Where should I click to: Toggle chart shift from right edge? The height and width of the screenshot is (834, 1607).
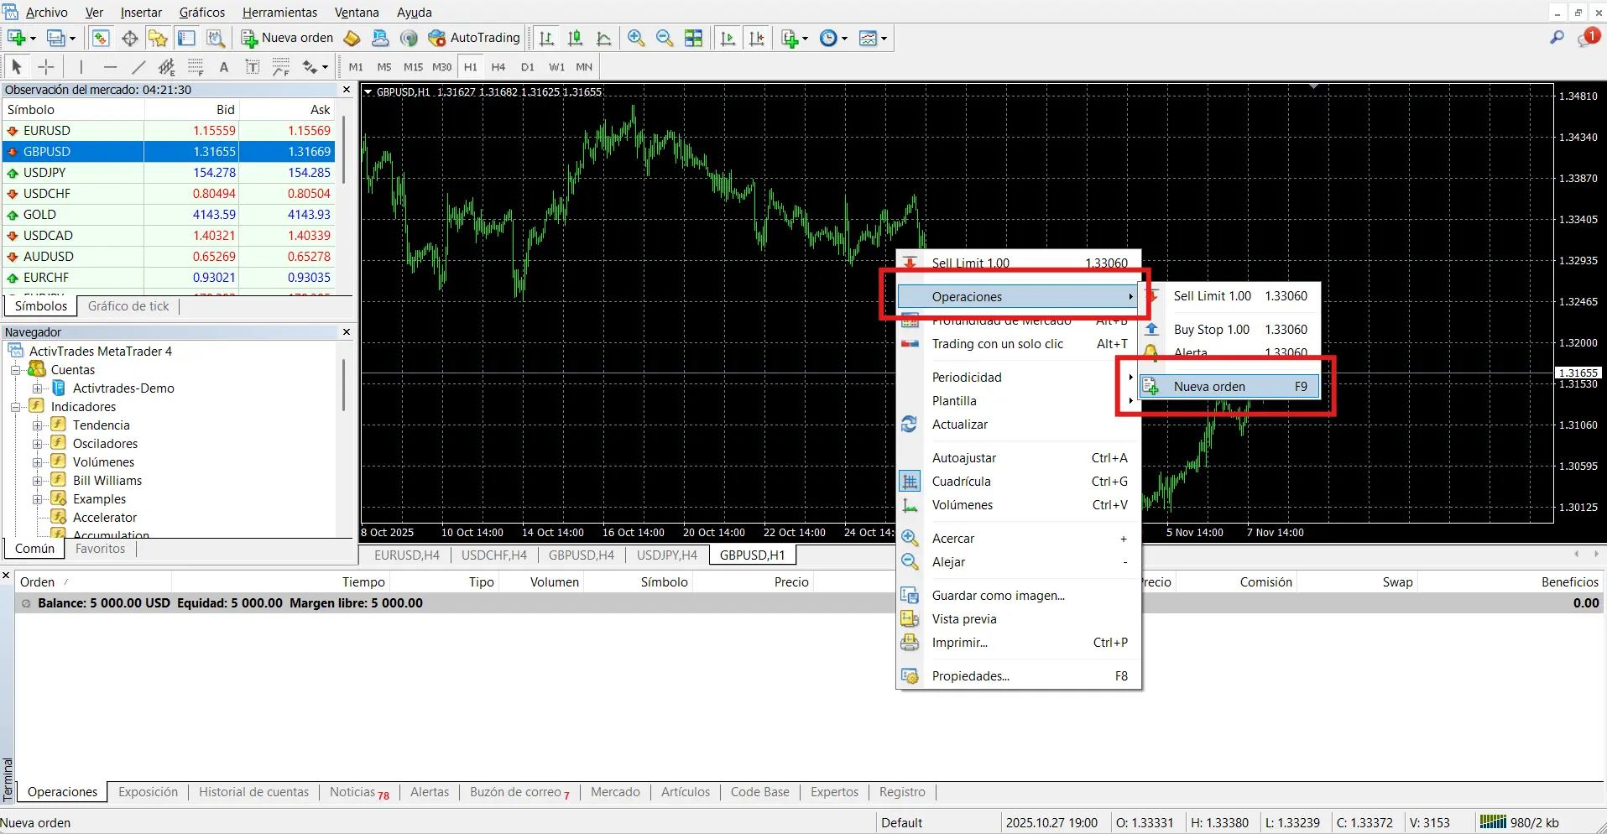[x=757, y=38]
